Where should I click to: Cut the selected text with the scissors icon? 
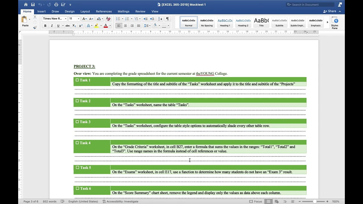[35, 17]
